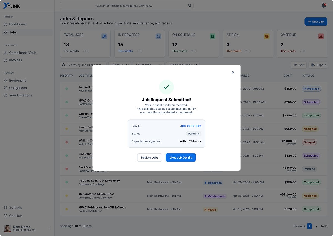Click the green checkmark success icon

click(167, 87)
